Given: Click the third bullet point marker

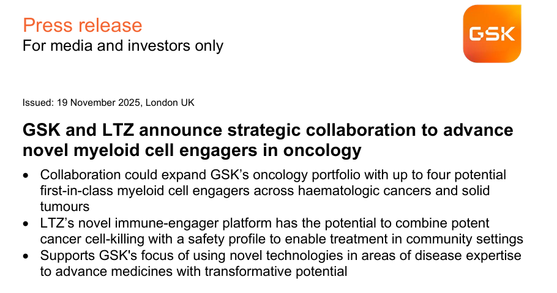Looking at the screenshot, I should point(26,256).
